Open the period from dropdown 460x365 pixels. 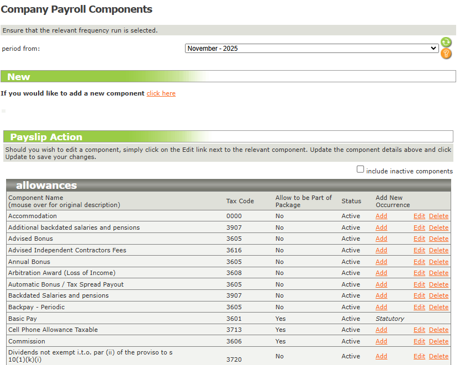click(312, 49)
